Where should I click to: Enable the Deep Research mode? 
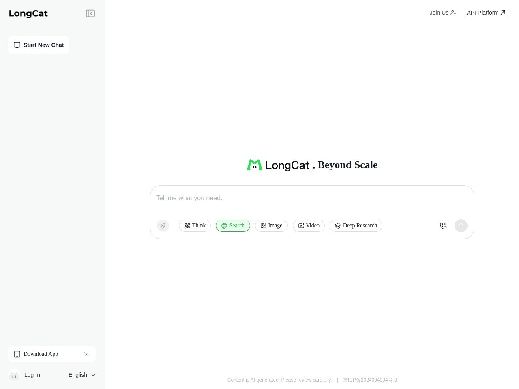(356, 226)
